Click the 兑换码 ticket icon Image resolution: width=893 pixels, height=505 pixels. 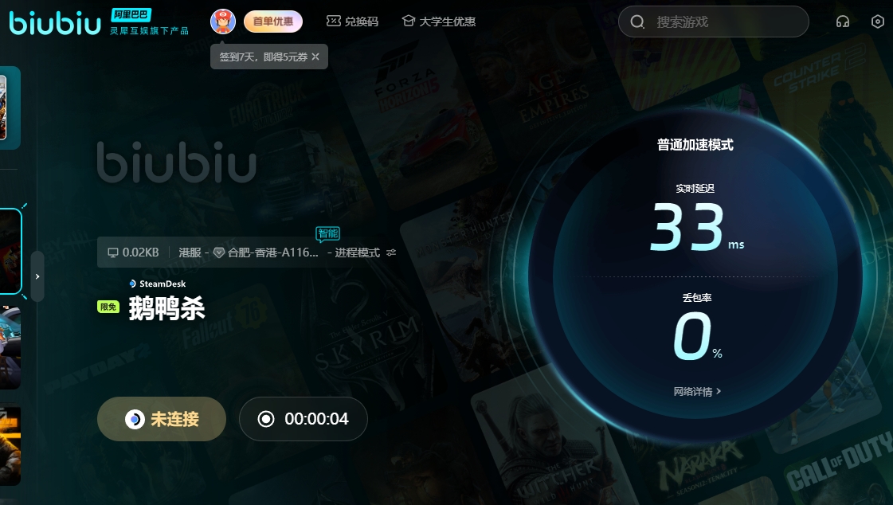333,21
